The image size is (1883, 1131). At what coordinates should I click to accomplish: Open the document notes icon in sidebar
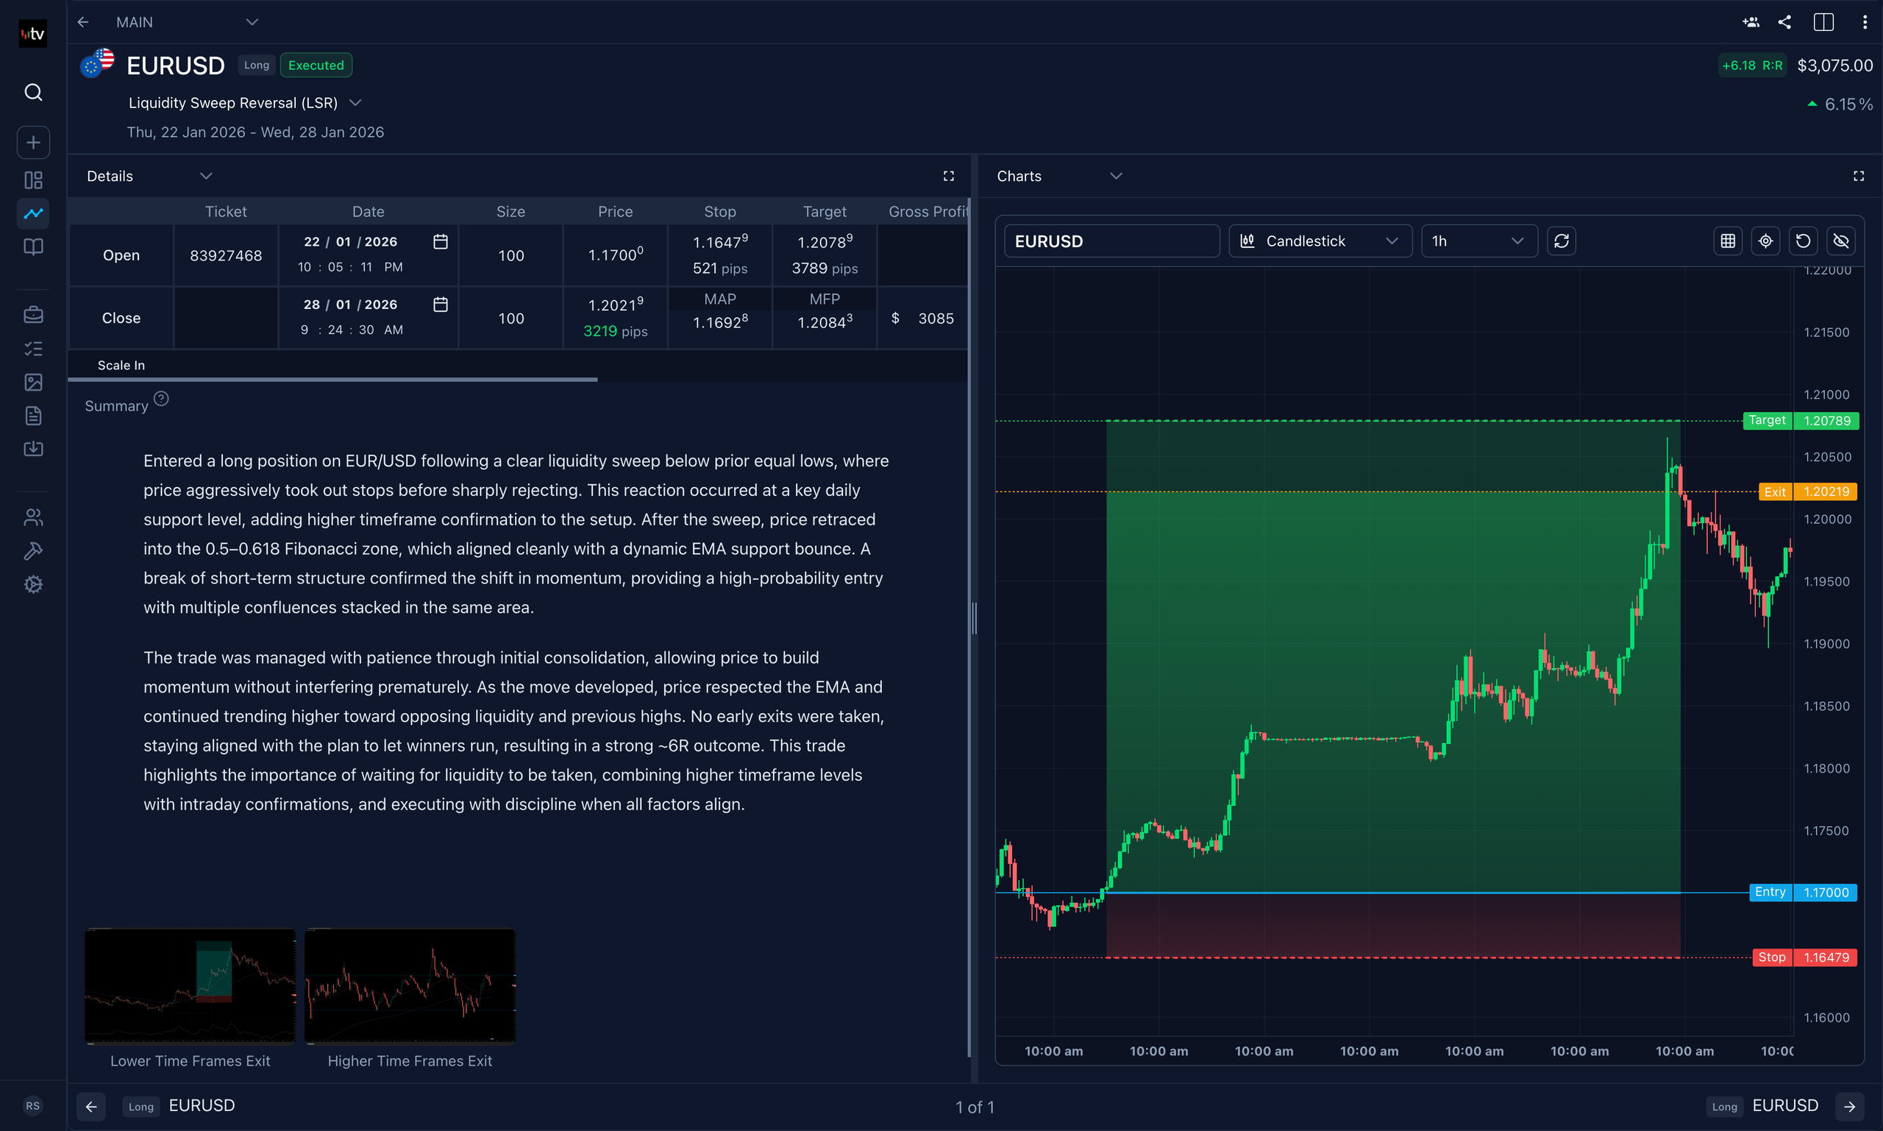pyautogui.click(x=33, y=415)
